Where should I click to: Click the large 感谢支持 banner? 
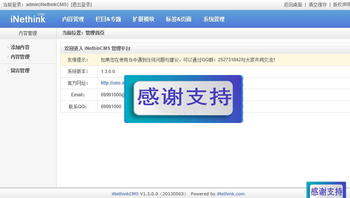pos(183,99)
